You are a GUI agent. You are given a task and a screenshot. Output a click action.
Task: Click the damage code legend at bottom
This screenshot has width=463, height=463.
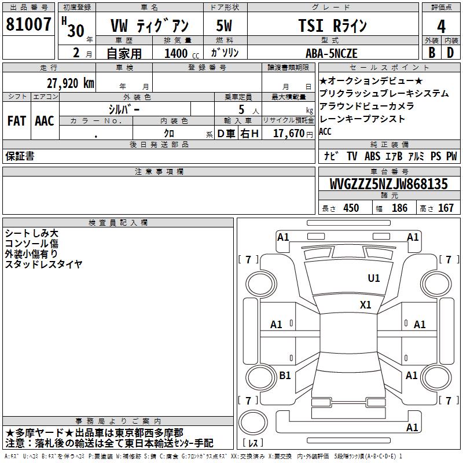pyautogui.click(x=204, y=456)
